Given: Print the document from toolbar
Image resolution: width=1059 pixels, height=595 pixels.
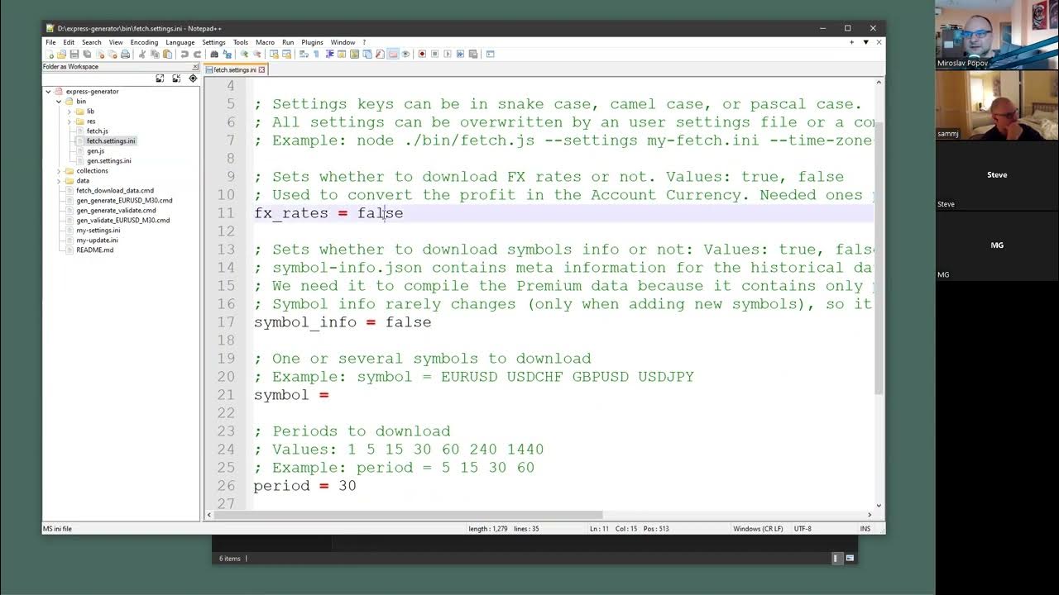Looking at the screenshot, I should tap(125, 55).
